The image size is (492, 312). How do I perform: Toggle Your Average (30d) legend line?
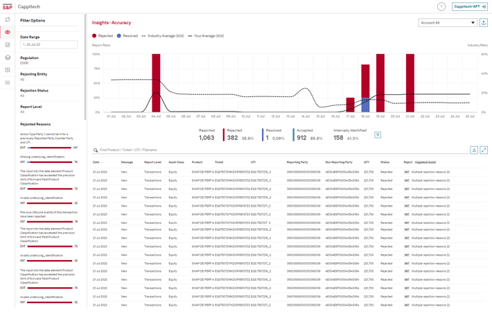[206, 36]
